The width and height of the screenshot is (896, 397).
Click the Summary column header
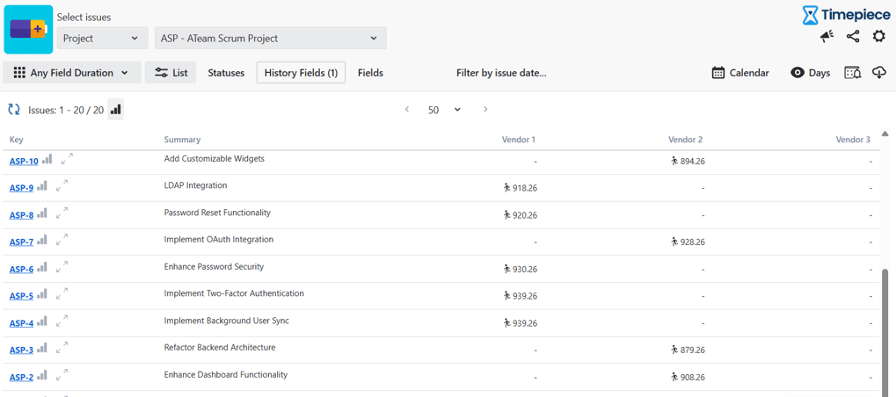[x=182, y=140]
